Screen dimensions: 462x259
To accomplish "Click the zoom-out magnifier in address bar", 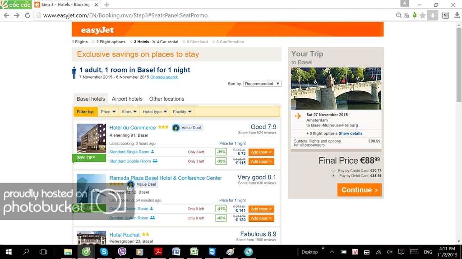I will pyautogui.click(x=399, y=15).
